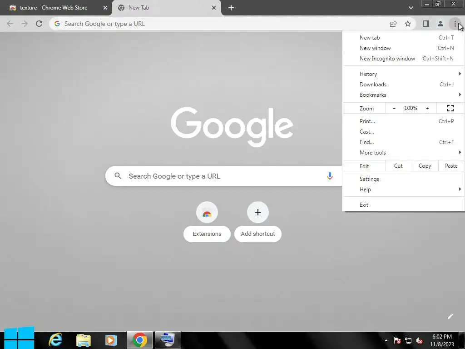Click the Chrome taskbar icon
Image resolution: width=465 pixels, height=349 pixels.
click(140, 340)
